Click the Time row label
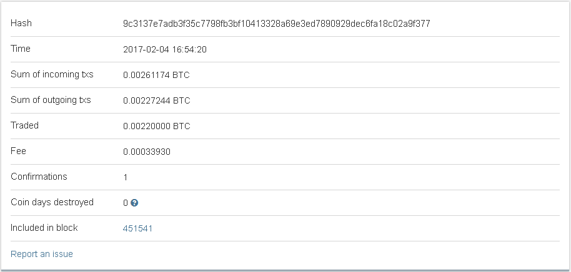This screenshot has height=272, width=571. (x=21, y=49)
